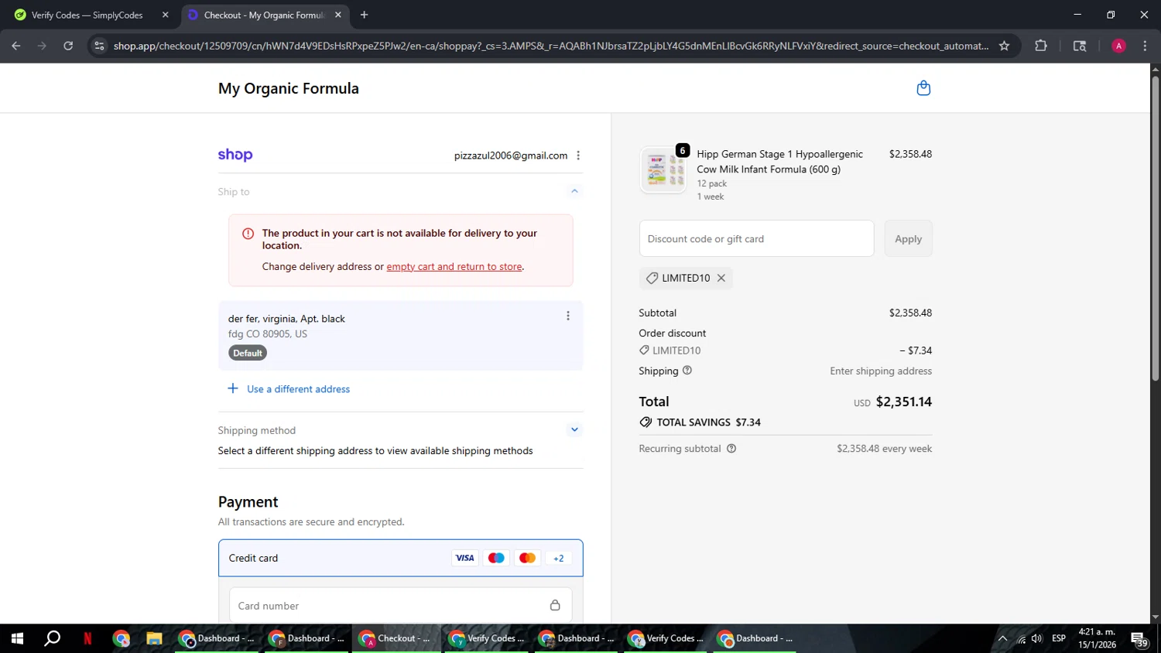Open Netflix from the taskbar
The image size is (1161, 653).
[x=87, y=638]
